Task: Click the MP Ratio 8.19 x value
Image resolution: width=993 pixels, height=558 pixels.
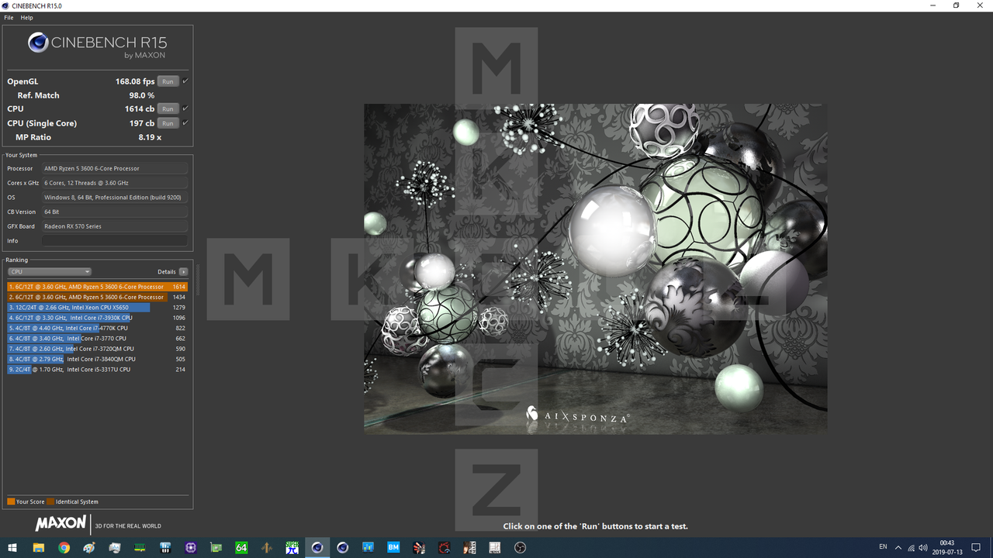Action: pyautogui.click(x=150, y=137)
